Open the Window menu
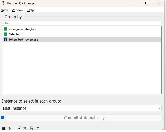The height and width of the screenshot is (132, 166). coord(18,10)
